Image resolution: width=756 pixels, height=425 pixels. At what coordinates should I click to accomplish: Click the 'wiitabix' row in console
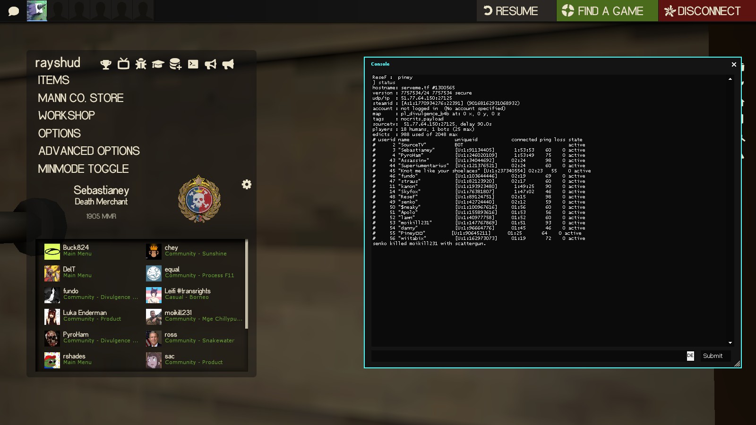pyautogui.click(x=479, y=238)
